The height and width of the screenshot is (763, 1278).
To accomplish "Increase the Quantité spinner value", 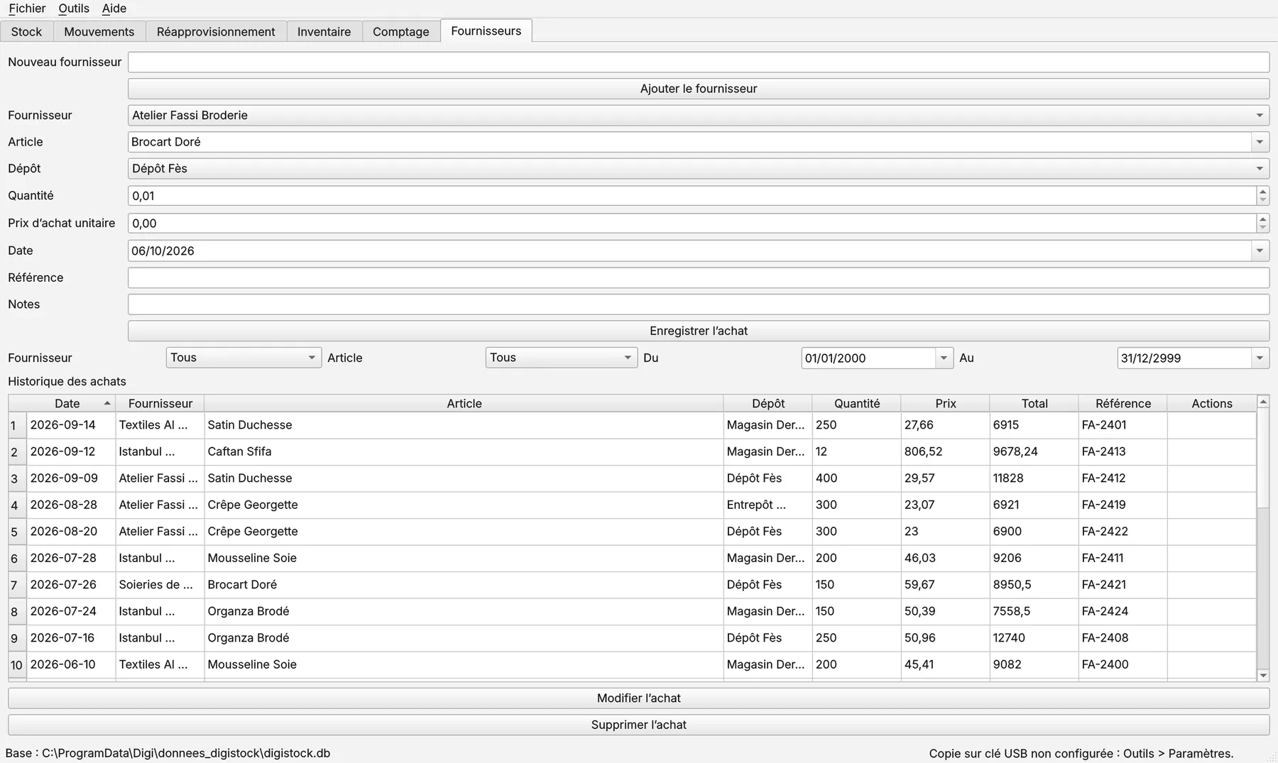I will pyautogui.click(x=1262, y=191).
